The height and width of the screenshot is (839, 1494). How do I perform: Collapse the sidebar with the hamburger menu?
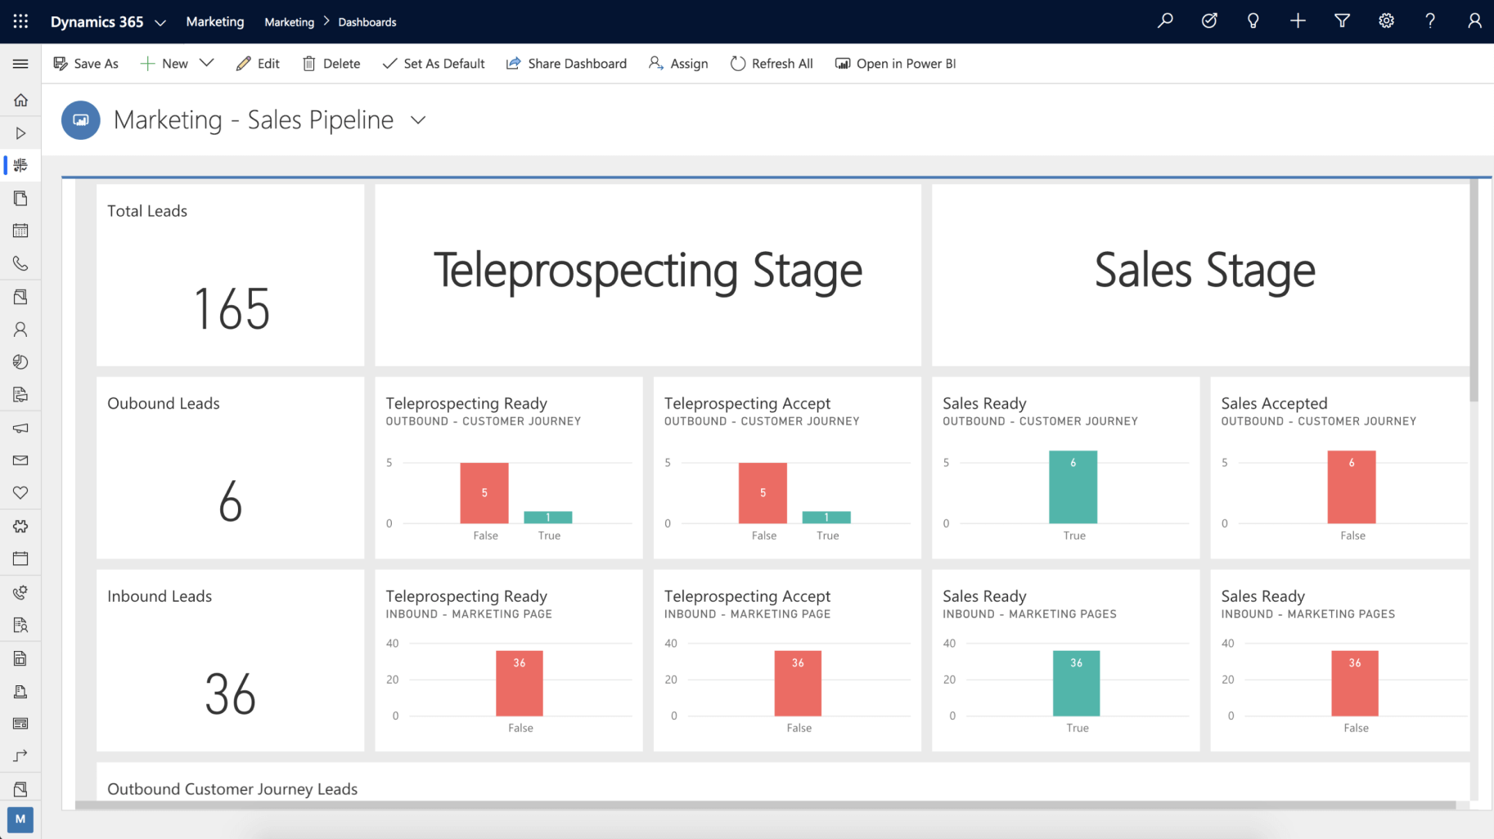coord(20,63)
